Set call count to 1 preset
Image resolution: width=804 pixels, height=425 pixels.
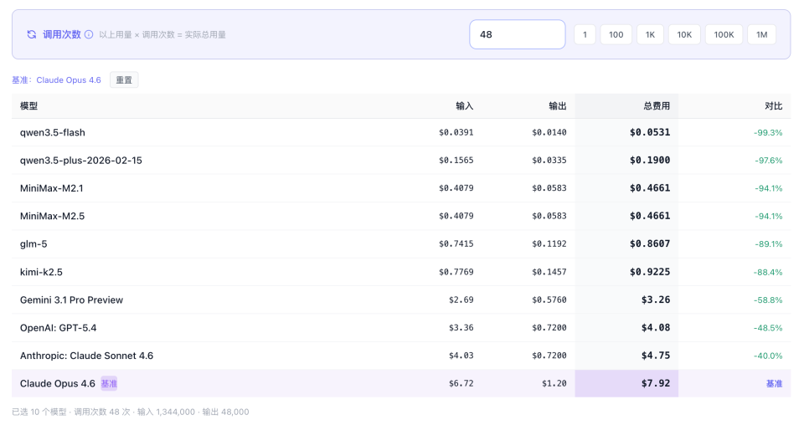point(584,34)
